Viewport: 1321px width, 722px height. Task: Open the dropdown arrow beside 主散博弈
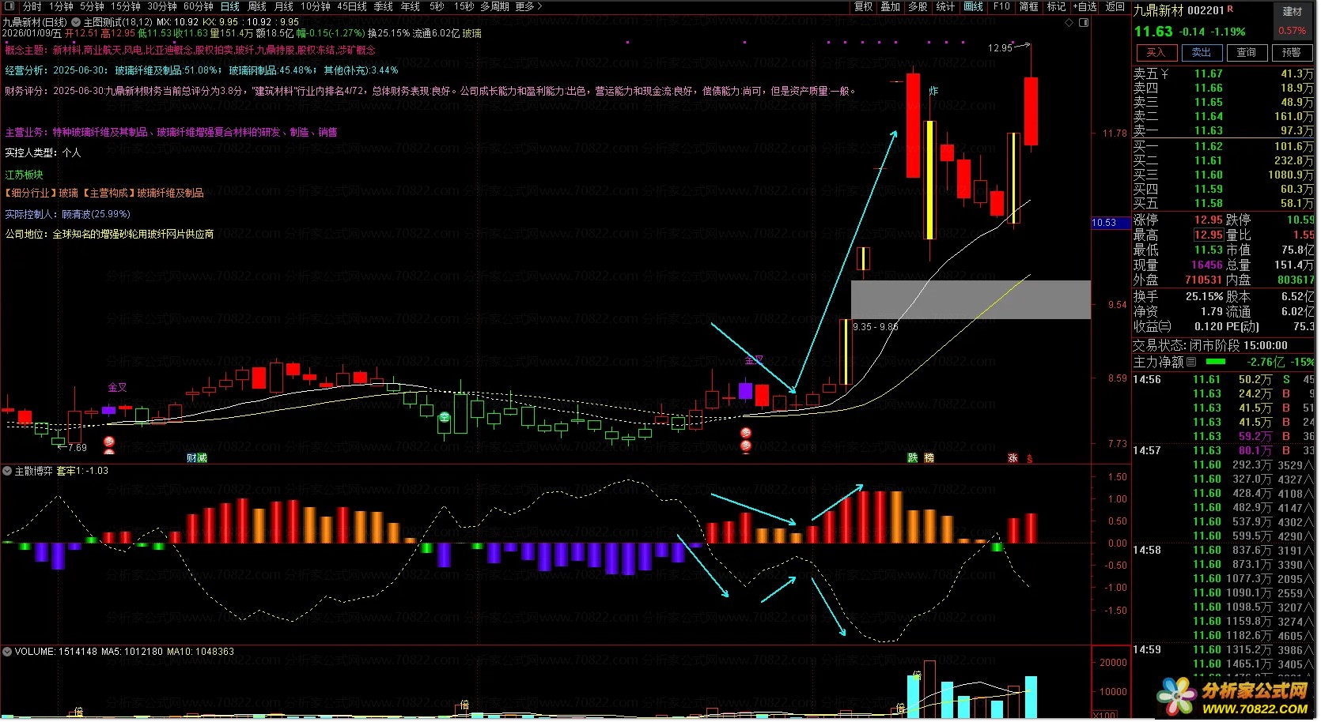click(x=7, y=471)
